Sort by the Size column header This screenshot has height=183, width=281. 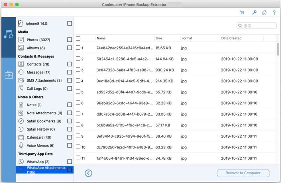pos(159,38)
